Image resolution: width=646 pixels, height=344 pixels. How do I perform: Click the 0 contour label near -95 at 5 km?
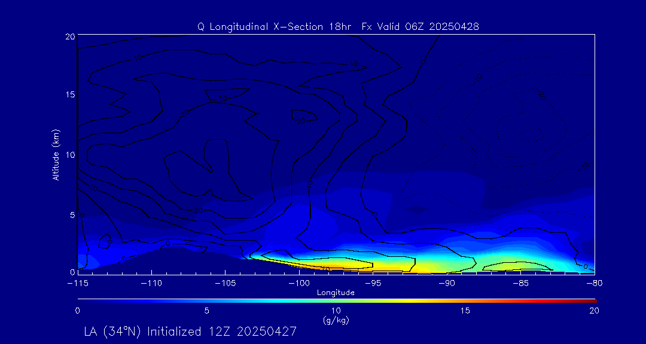click(x=375, y=214)
